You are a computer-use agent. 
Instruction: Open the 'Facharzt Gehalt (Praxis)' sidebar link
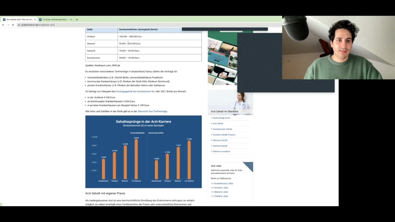[x=224, y=135]
